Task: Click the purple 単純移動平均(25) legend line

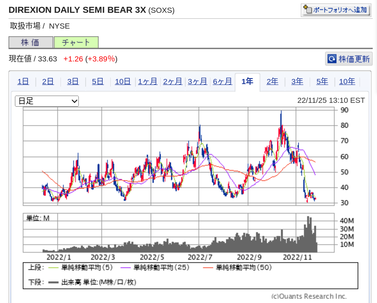Action: pos(126,267)
